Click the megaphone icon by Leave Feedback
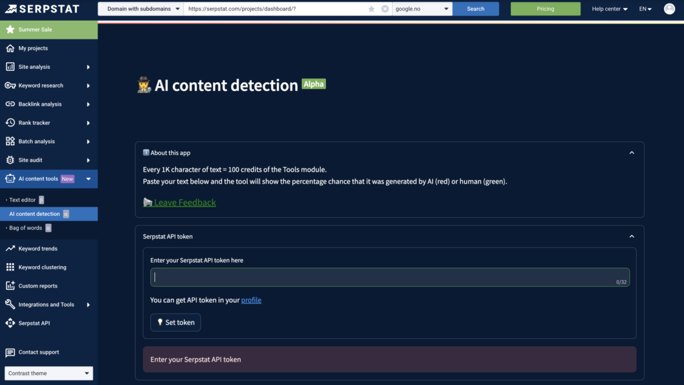 (148, 202)
